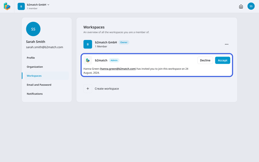Click the Create workspace label
This screenshot has width=259, height=162.
107,89
